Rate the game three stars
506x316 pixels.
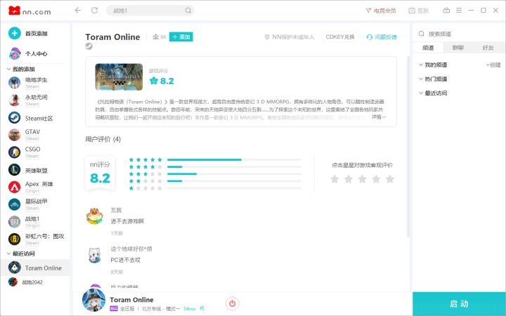[x=363, y=178]
